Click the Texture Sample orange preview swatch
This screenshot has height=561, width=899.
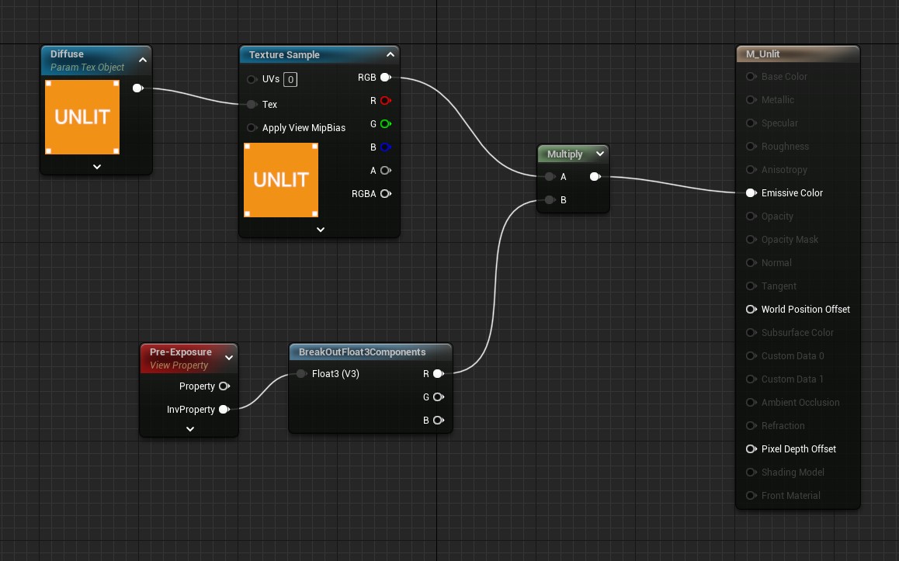[281, 180]
